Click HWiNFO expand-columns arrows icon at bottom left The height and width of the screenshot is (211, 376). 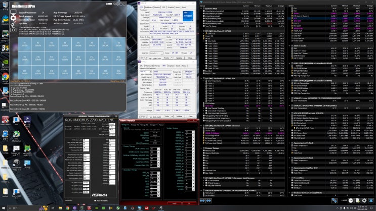(x=202, y=200)
